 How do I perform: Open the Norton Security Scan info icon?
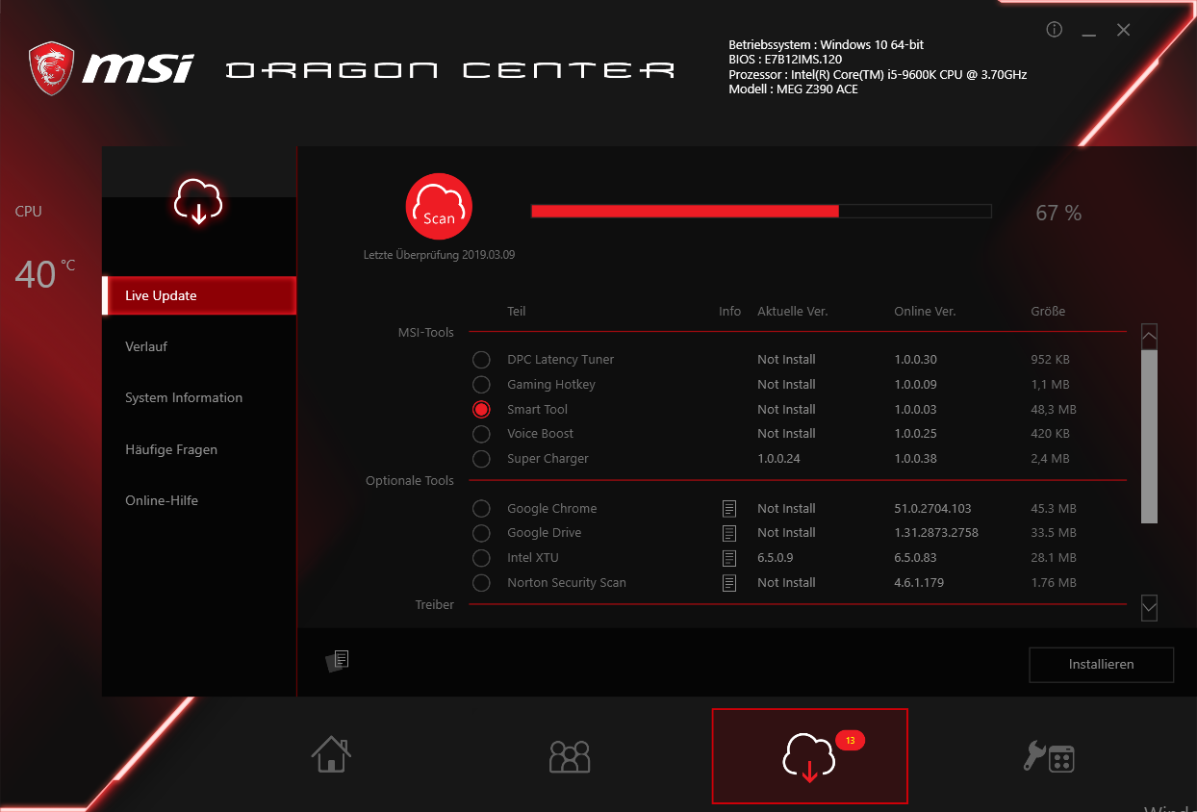point(729,583)
